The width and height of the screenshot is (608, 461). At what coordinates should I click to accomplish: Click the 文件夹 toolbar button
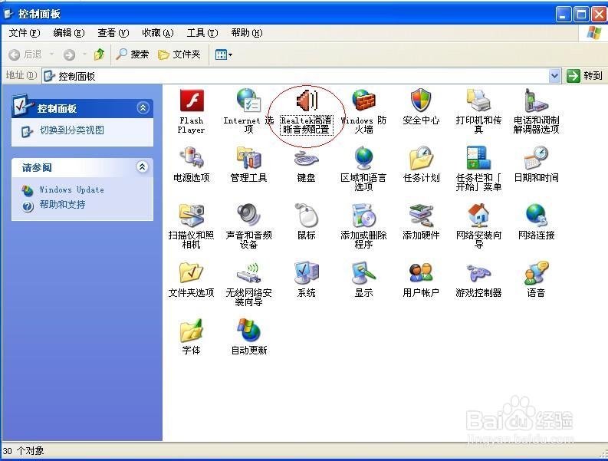(179, 54)
